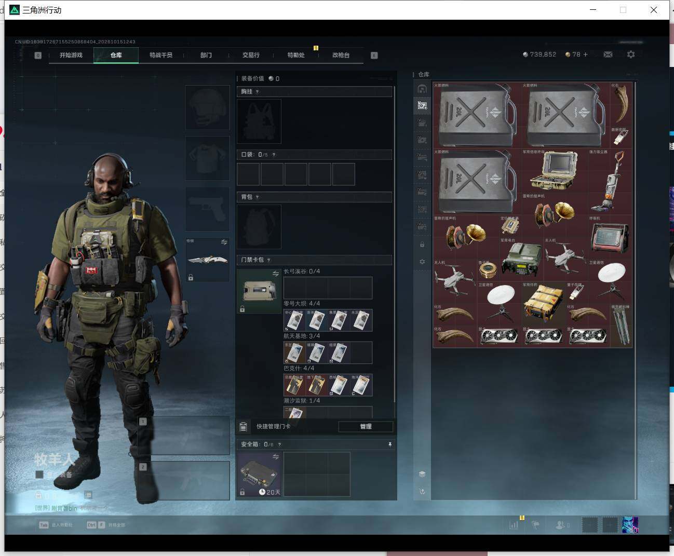Select the empty 胸挂 chest rig slot
The height and width of the screenshot is (556, 674).
pyautogui.click(x=259, y=121)
